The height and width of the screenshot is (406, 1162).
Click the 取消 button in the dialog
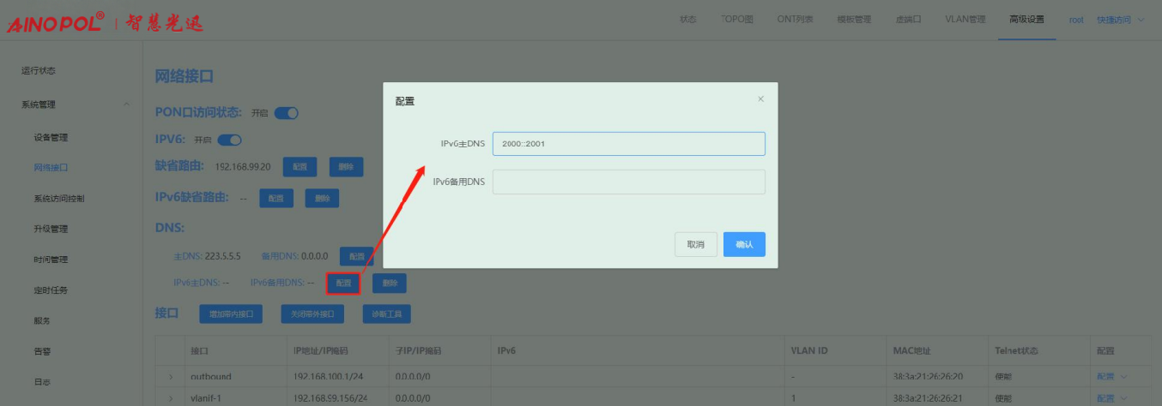tap(695, 244)
